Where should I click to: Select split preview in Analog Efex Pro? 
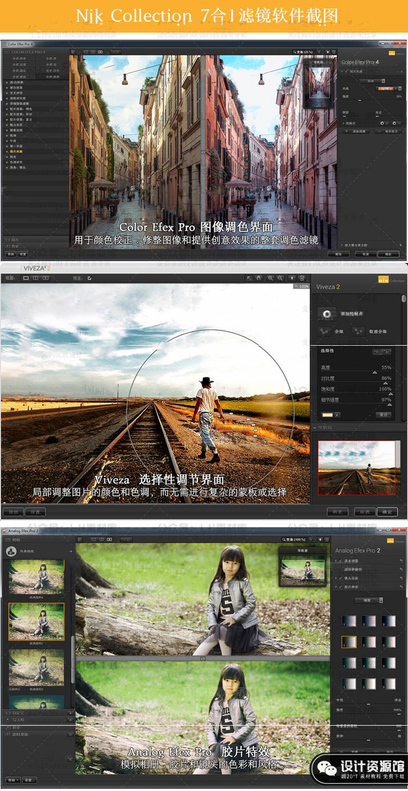pos(102,539)
